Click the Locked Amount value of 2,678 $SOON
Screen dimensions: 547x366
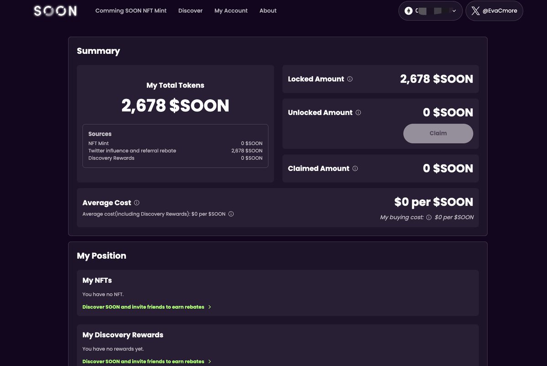(x=437, y=79)
